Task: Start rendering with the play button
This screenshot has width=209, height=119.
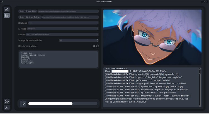Action: point(23,104)
